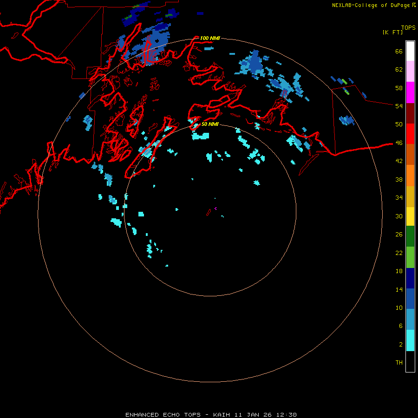Click the 'TH' threshold legend label
Screen dimensions: 418x418
click(399, 363)
